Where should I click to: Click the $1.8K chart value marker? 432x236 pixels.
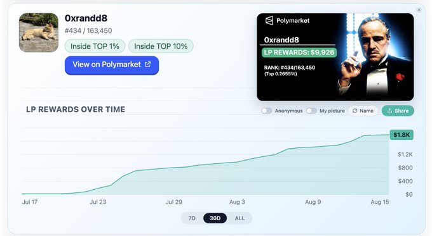(x=402, y=135)
